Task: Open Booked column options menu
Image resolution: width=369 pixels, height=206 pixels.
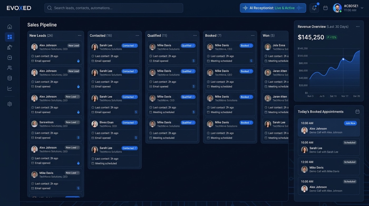Action: click(x=253, y=36)
